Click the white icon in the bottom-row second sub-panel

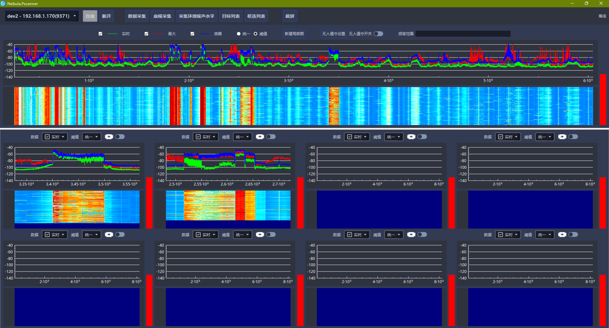(x=260, y=235)
